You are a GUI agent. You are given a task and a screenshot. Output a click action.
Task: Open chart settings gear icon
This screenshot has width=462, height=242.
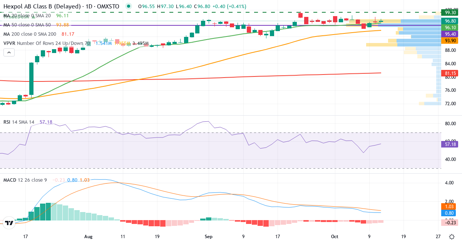[451, 236]
